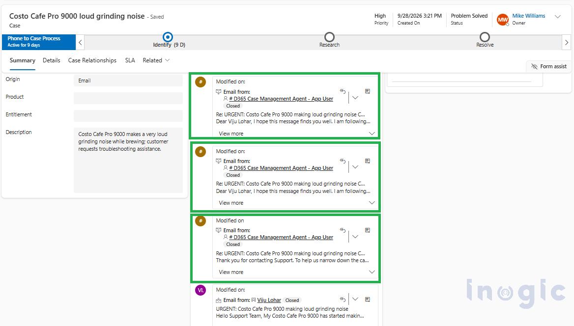Click the Origin field showing Email

128,81
